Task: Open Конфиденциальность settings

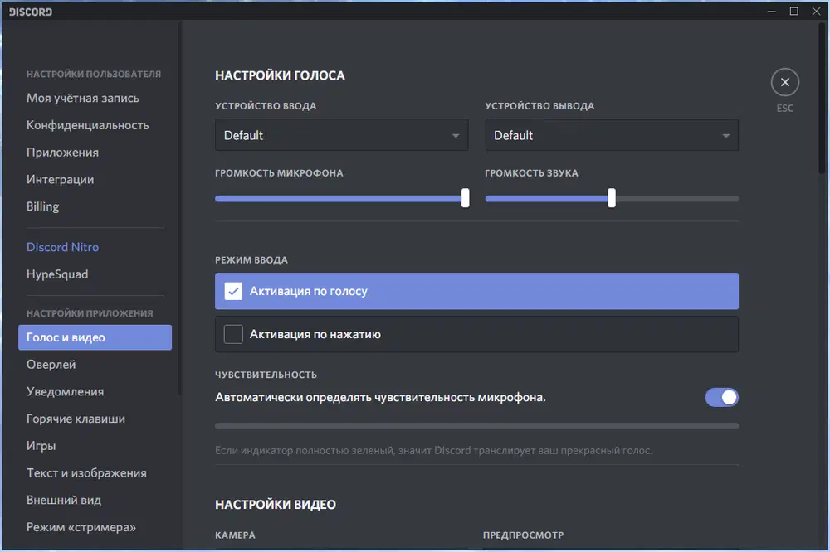Action: click(x=88, y=125)
